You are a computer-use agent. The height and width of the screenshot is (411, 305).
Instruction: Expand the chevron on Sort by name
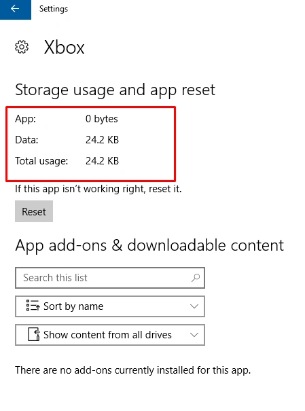click(194, 306)
